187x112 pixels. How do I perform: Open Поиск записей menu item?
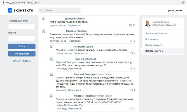coord(154,45)
